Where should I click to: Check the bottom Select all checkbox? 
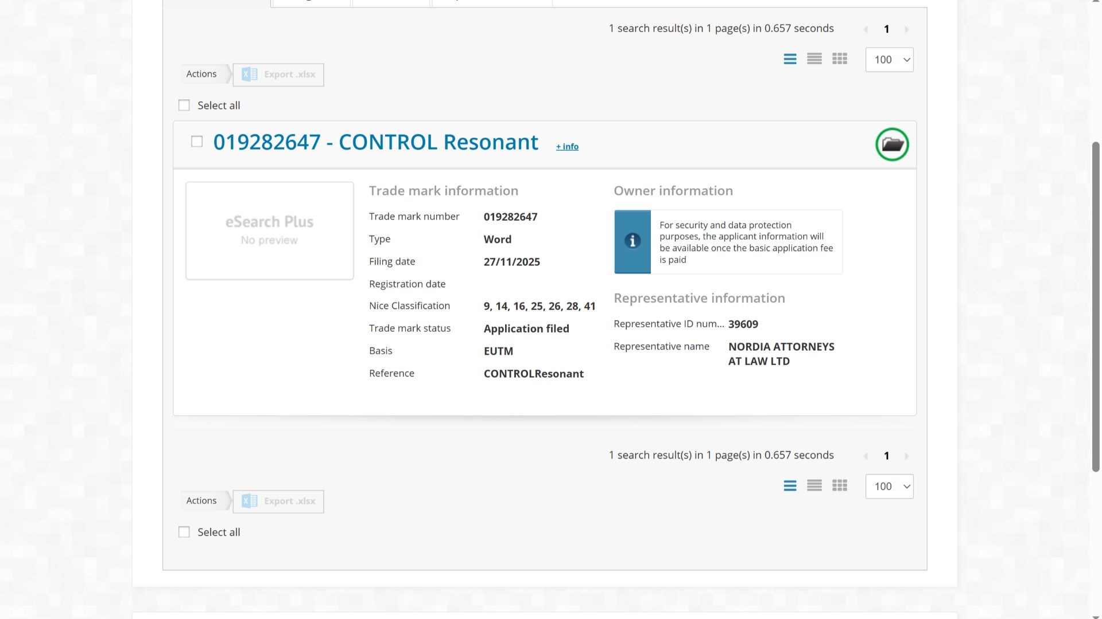pyautogui.click(x=184, y=532)
